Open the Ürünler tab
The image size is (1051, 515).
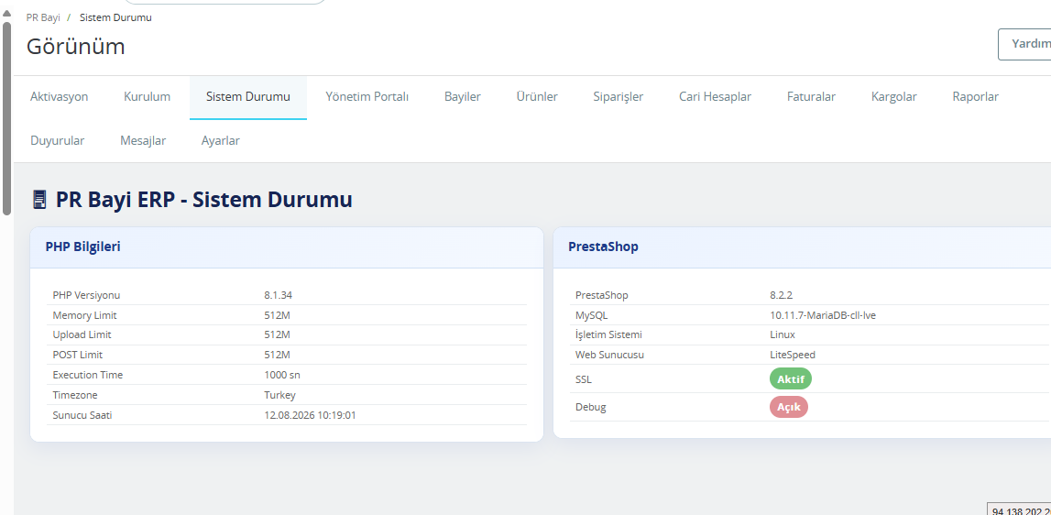click(x=537, y=96)
